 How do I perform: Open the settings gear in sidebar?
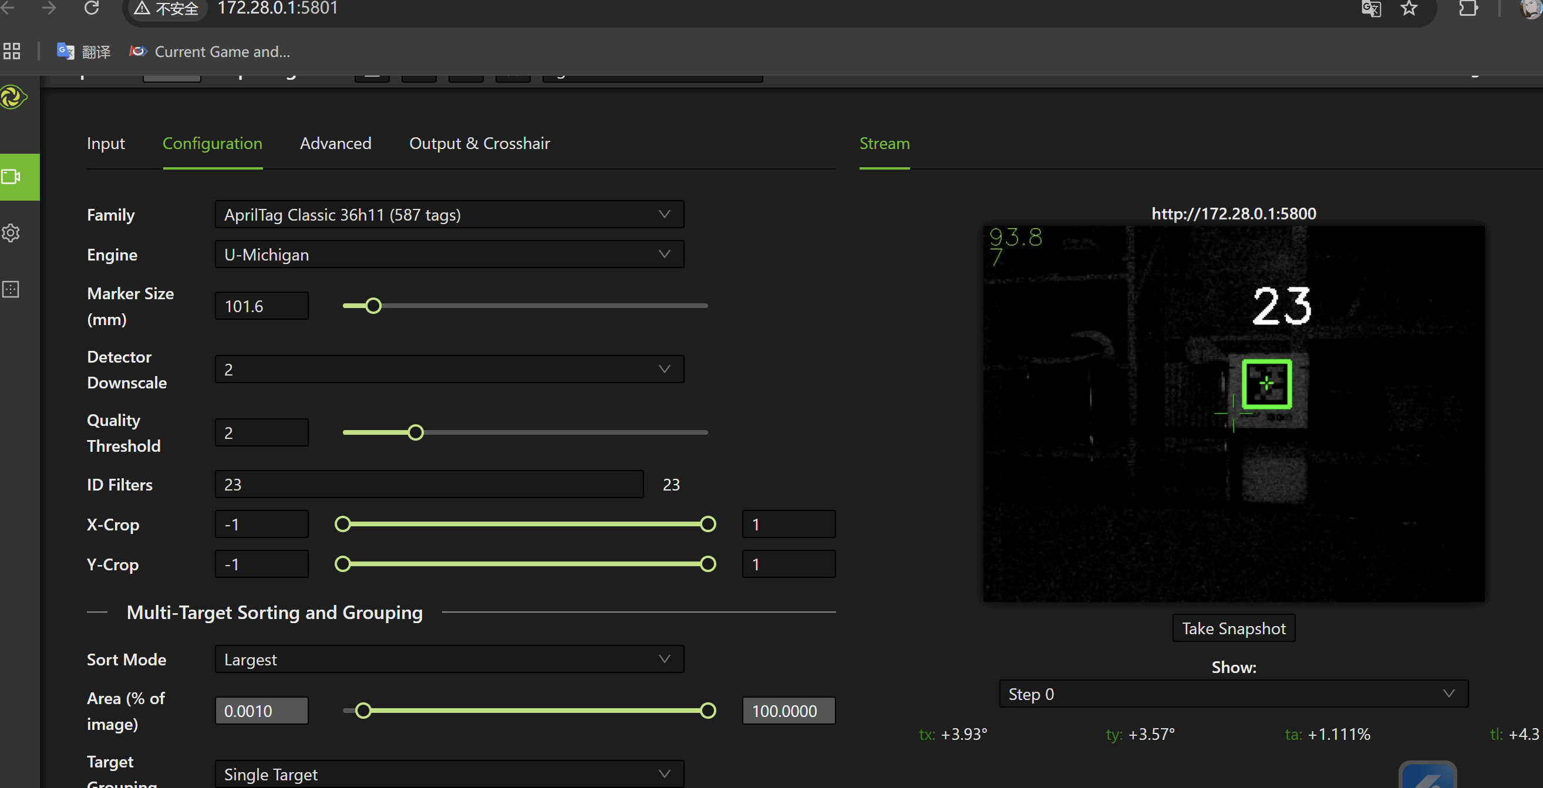pos(11,233)
